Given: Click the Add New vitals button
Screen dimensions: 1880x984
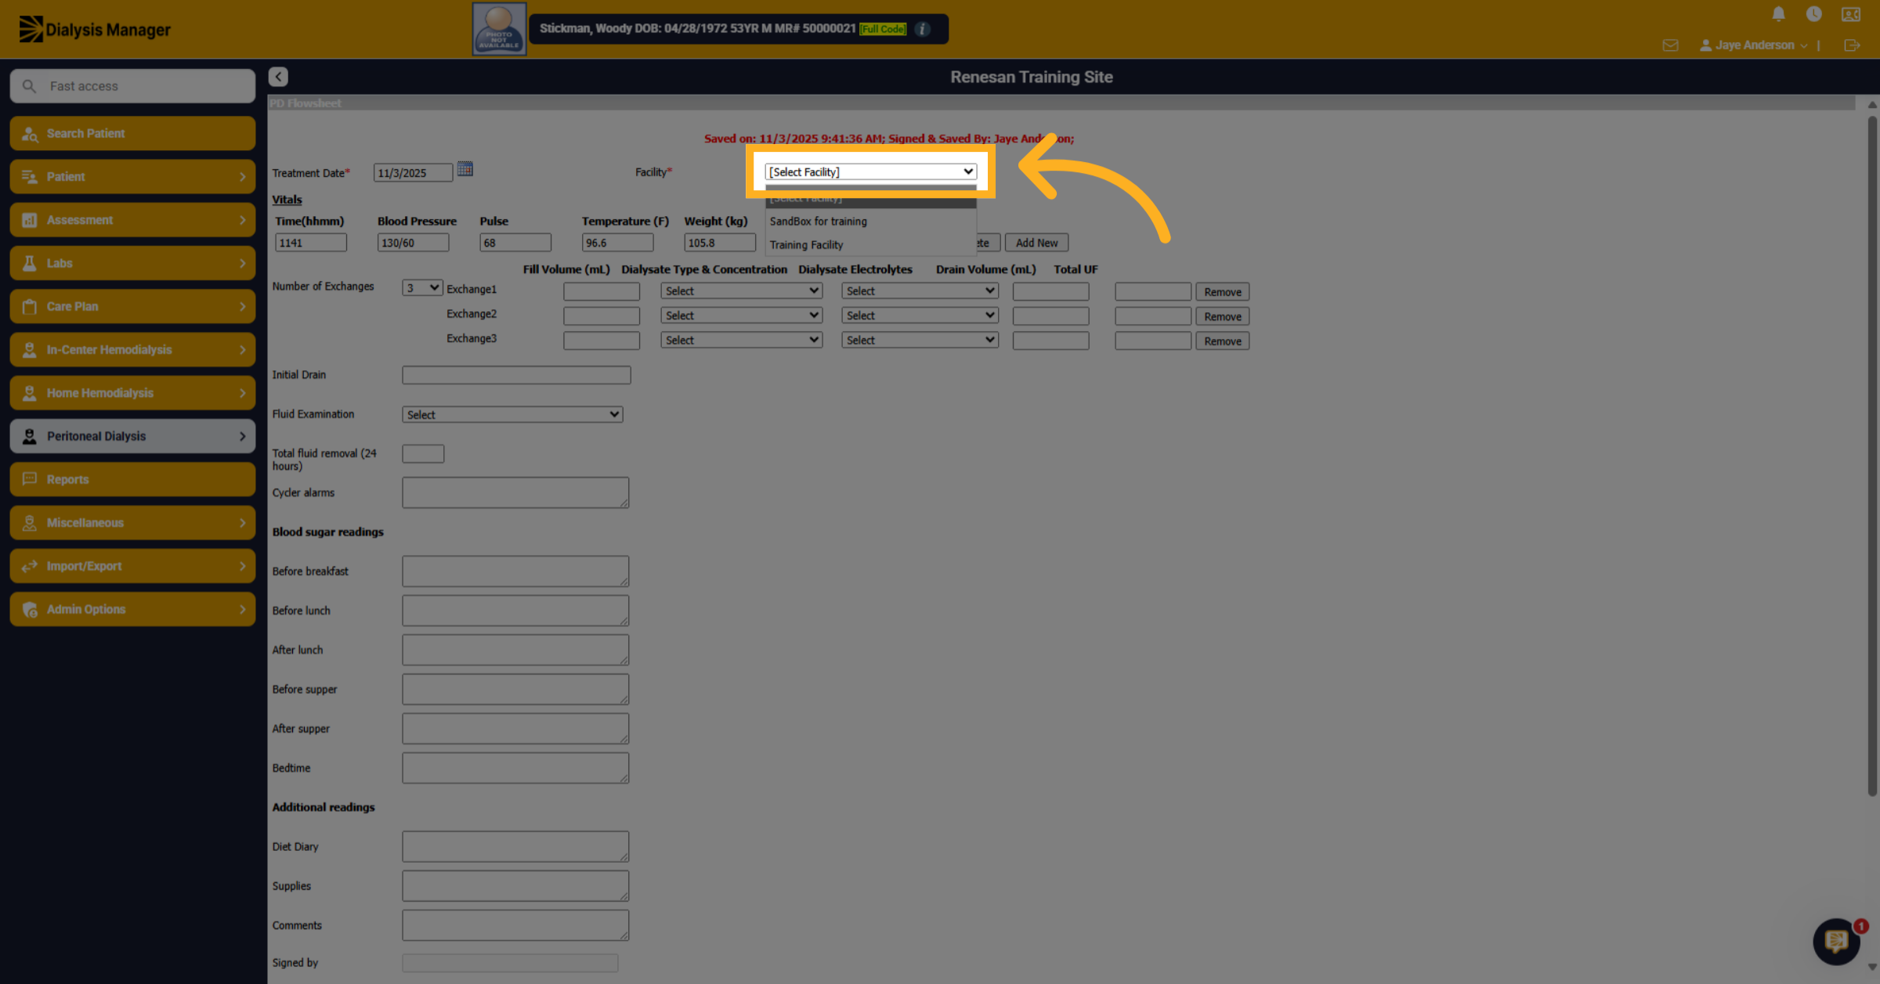Looking at the screenshot, I should click(x=1036, y=243).
